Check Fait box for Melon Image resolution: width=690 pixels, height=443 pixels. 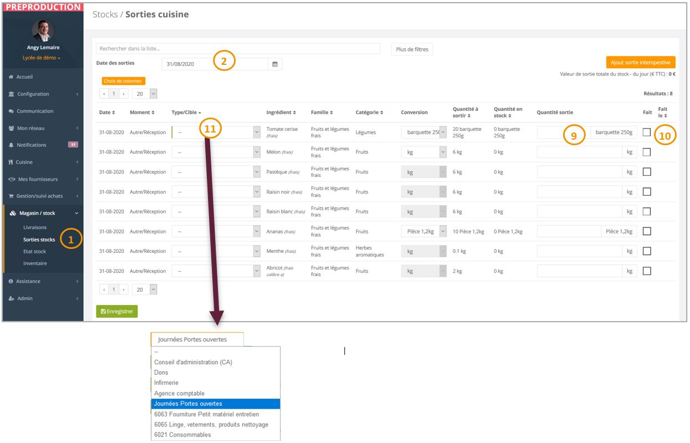pyautogui.click(x=647, y=152)
